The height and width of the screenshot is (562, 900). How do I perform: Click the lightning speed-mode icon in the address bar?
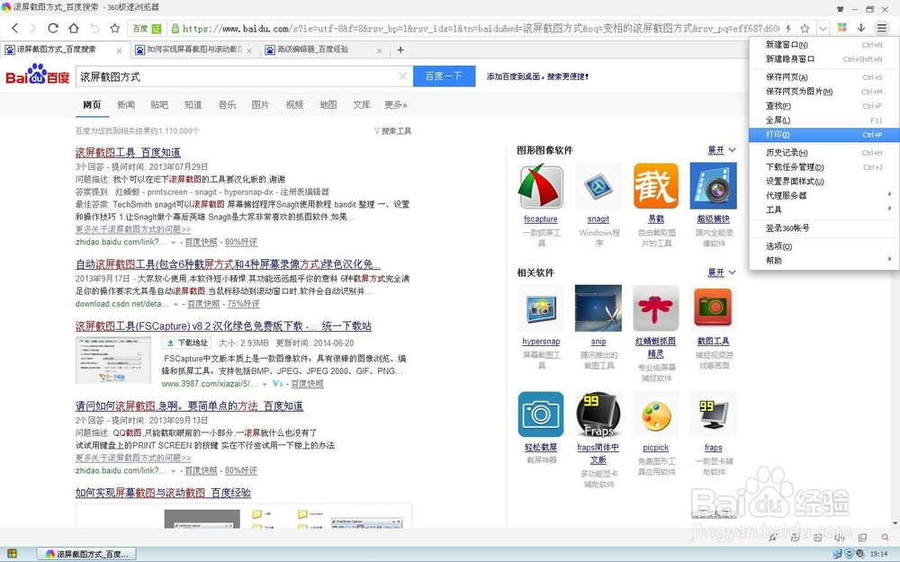789,29
